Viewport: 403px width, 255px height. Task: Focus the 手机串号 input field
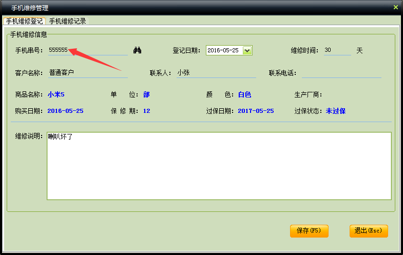click(x=88, y=50)
